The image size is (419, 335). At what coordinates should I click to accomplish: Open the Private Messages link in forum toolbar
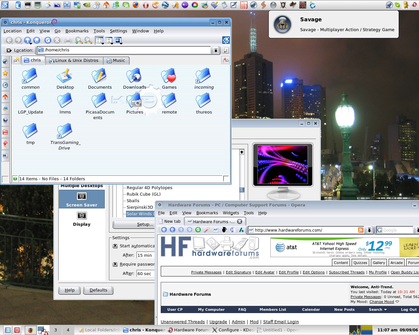click(206, 272)
